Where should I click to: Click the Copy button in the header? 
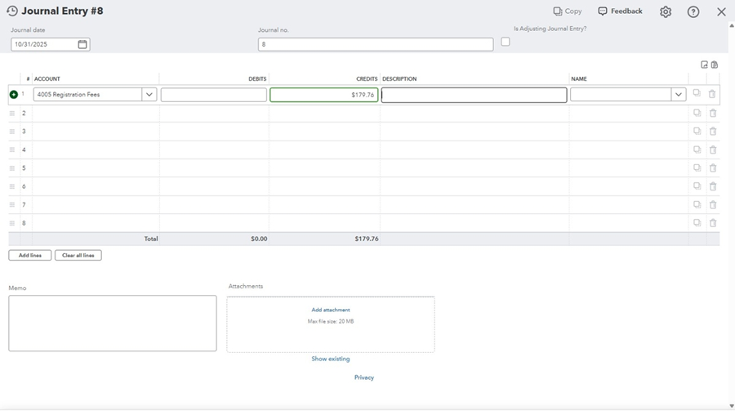[x=568, y=11]
